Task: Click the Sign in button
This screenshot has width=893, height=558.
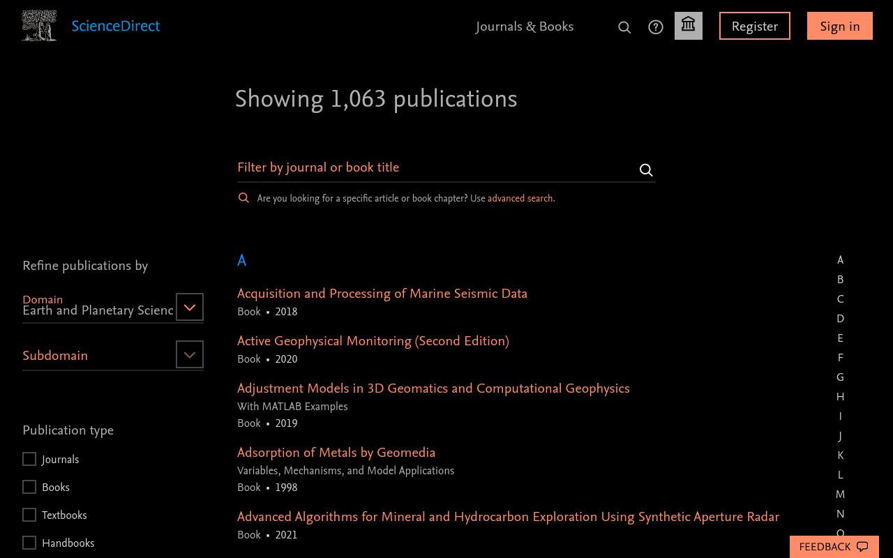Action: tap(840, 26)
